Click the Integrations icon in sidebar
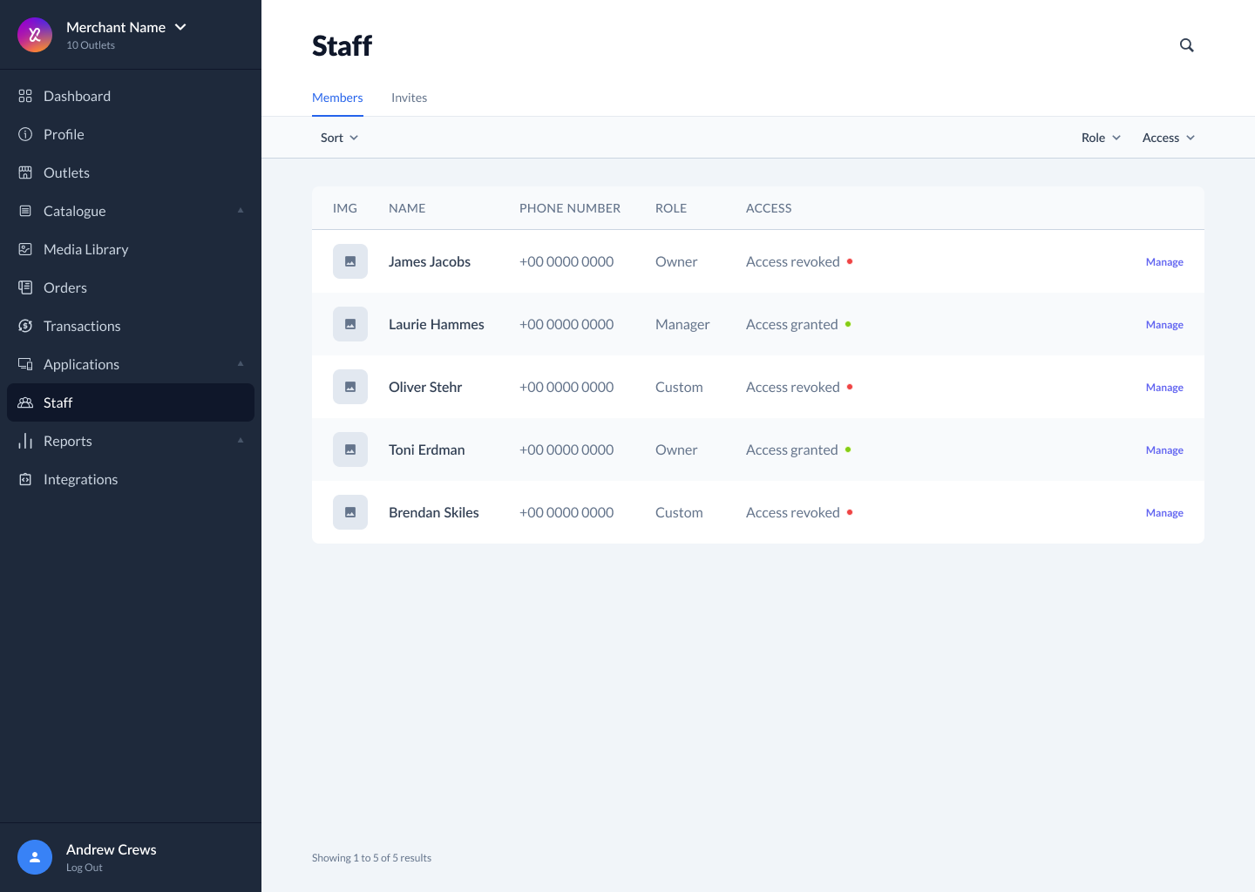The image size is (1255, 892). (25, 479)
